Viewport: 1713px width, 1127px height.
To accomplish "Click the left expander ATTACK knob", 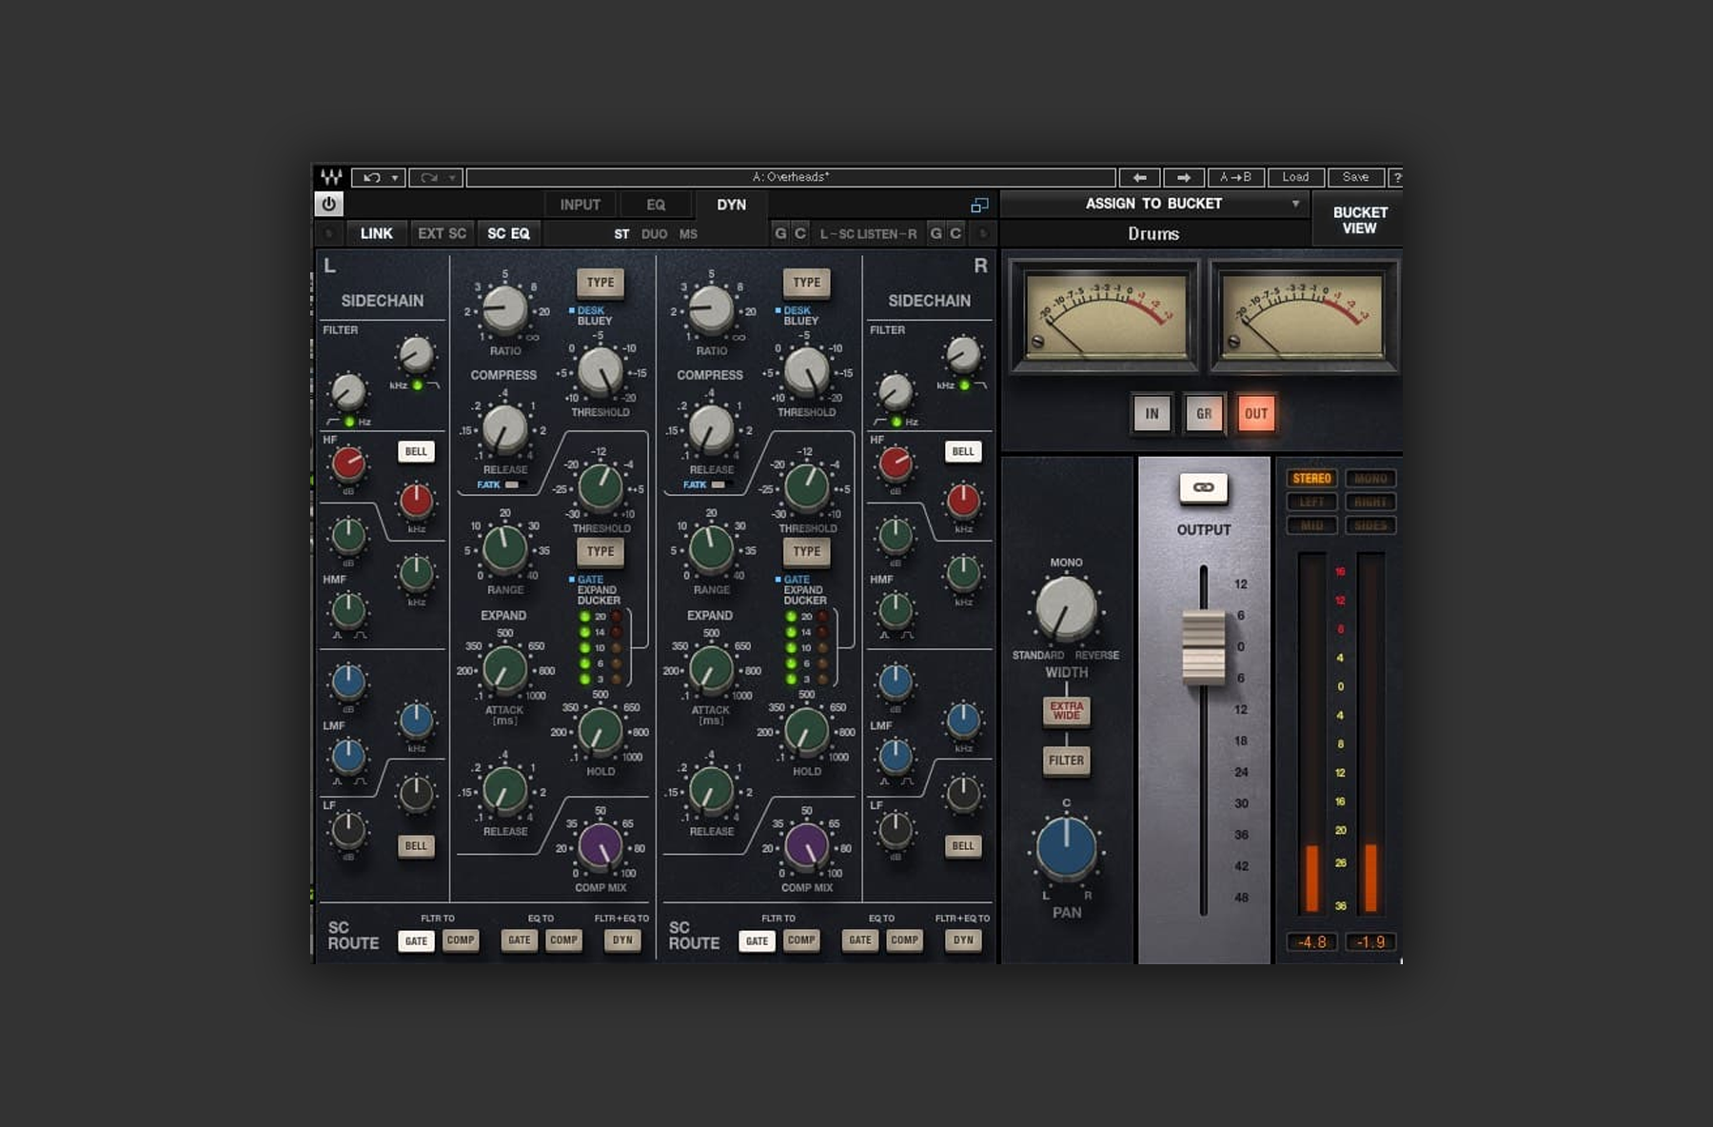I will [504, 669].
